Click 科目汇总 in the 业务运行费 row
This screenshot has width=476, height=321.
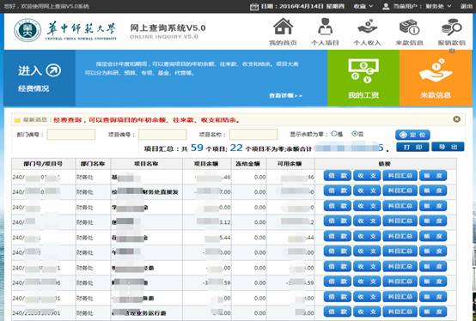tap(400, 312)
